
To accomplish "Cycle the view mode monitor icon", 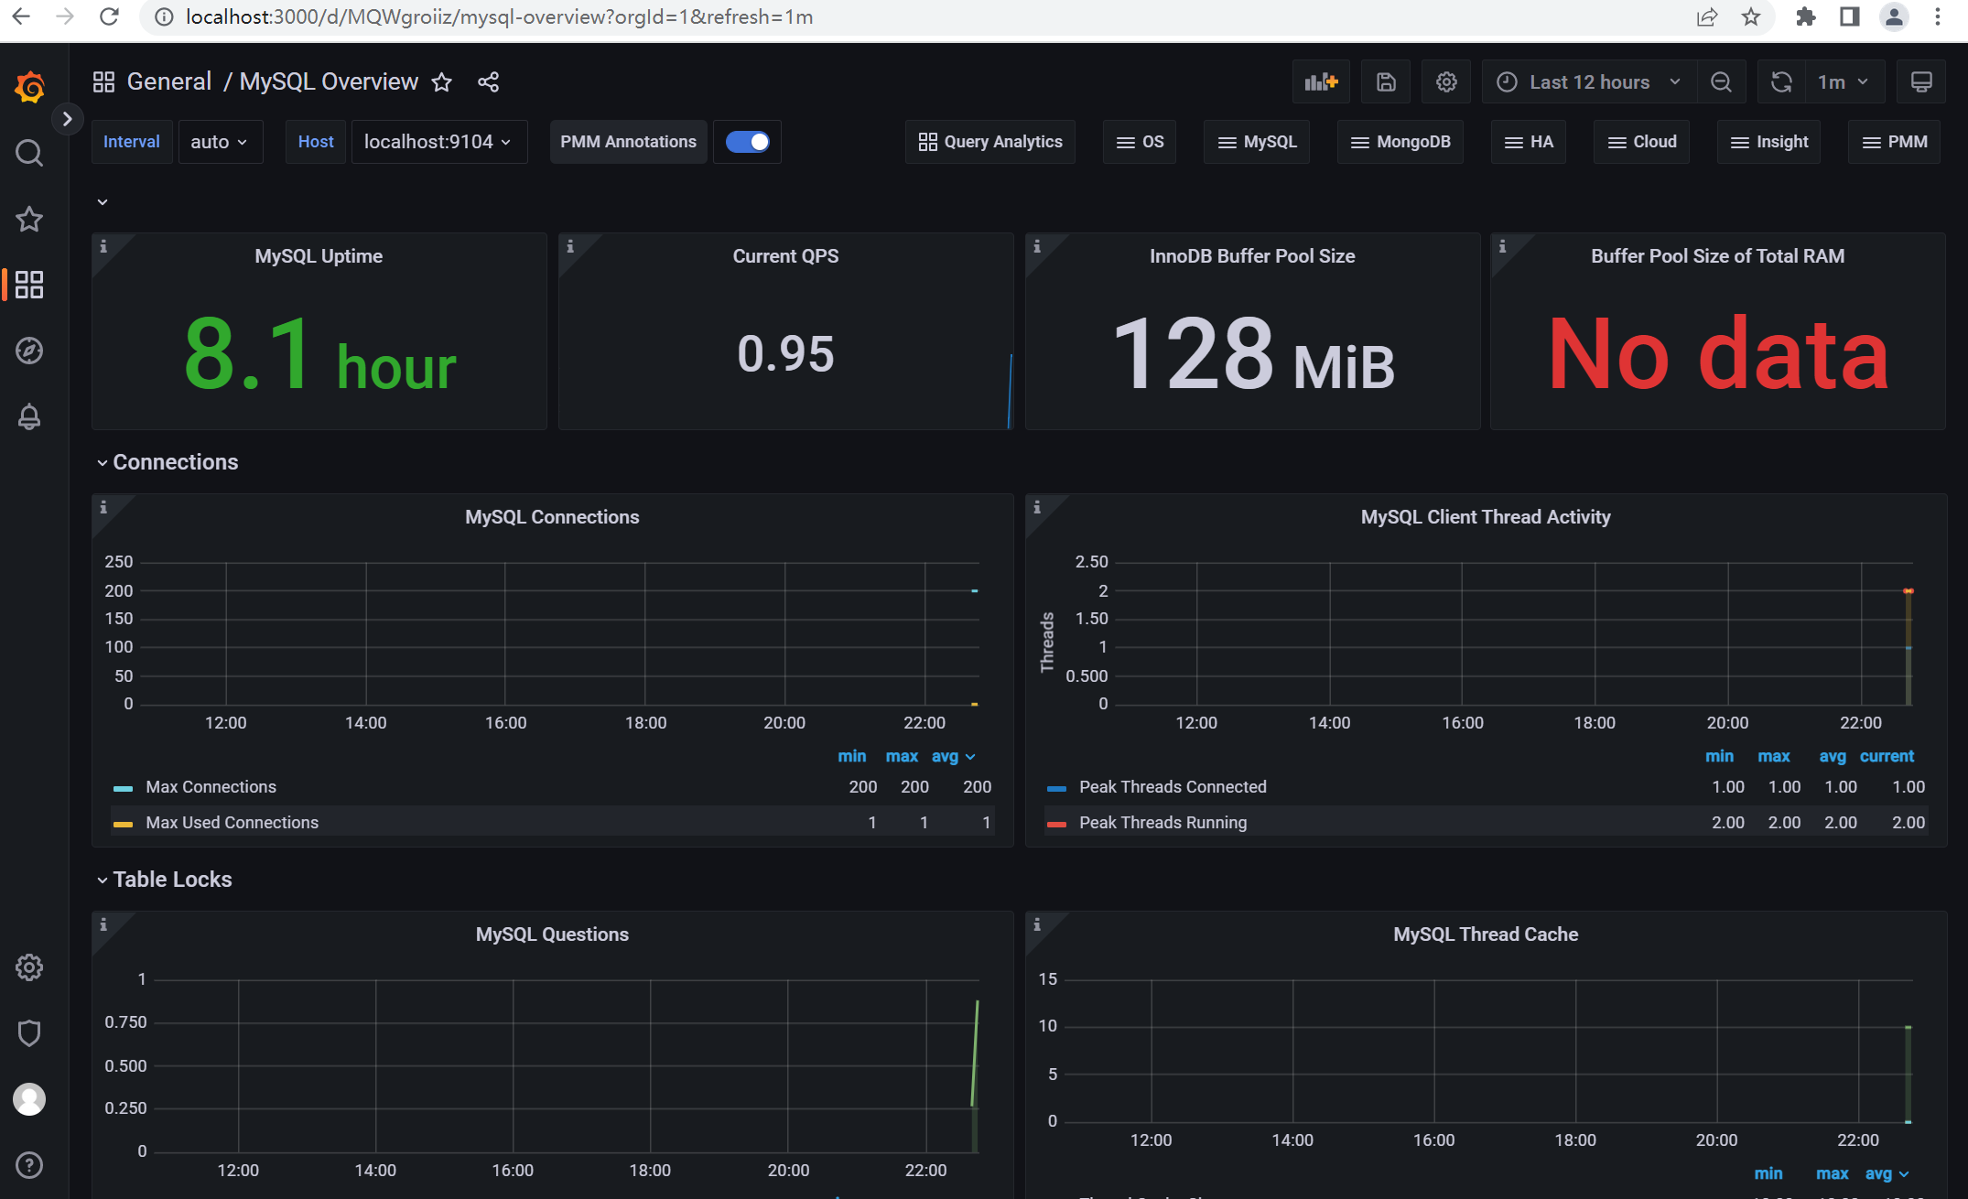I will (x=1921, y=82).
